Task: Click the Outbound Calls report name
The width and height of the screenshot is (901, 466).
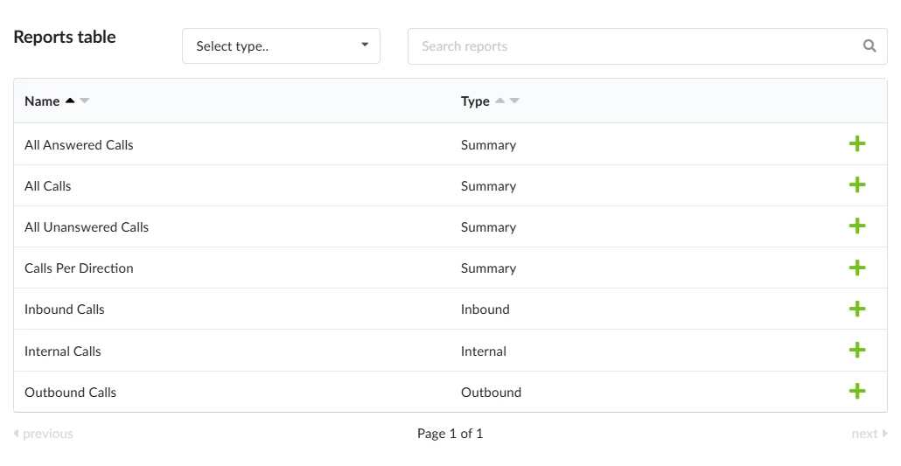Action: (x=70, y=393)
